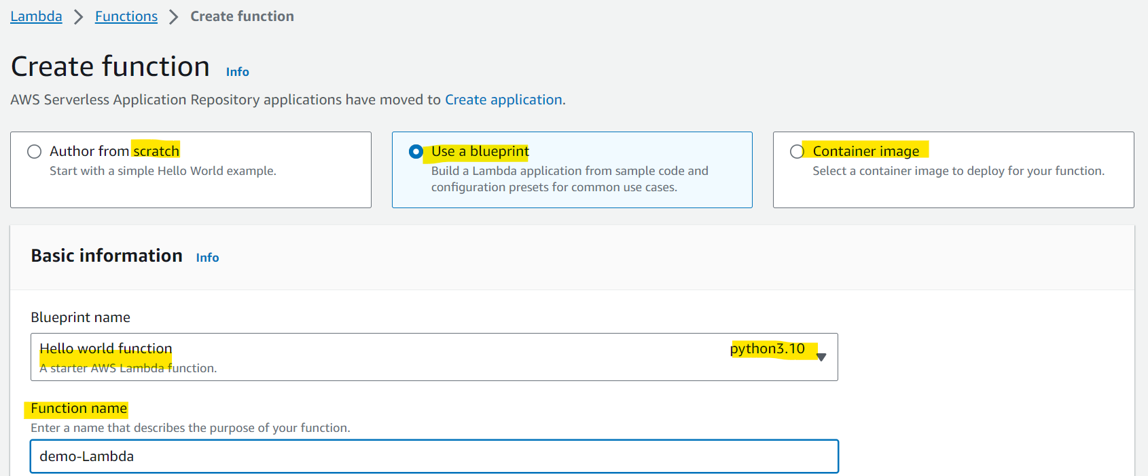This screenshot has width=1148, height=476.
Task: Click the 'Hello world function' blueprint text
Action: pos(106,349)
